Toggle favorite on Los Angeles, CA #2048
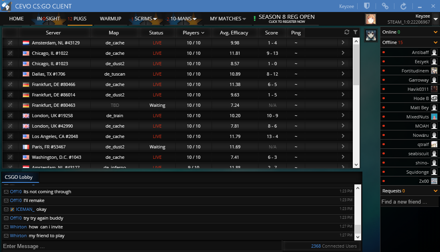 click(x=10, y=136)
